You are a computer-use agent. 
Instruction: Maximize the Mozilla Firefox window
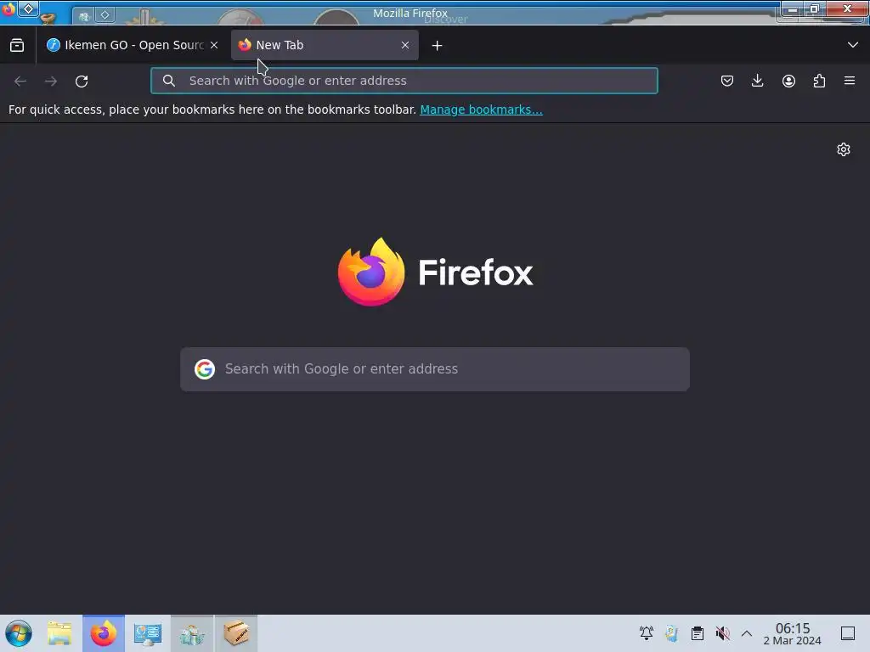pyautogui.click(x=814, y=9)
